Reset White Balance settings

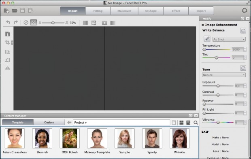[243, 31]
